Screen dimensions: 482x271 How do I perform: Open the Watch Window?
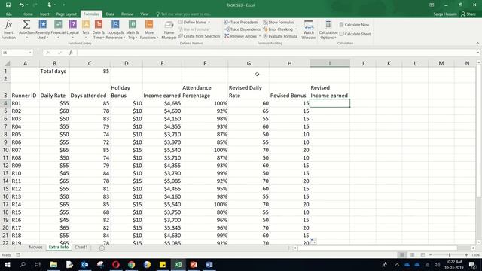point(308,29)
